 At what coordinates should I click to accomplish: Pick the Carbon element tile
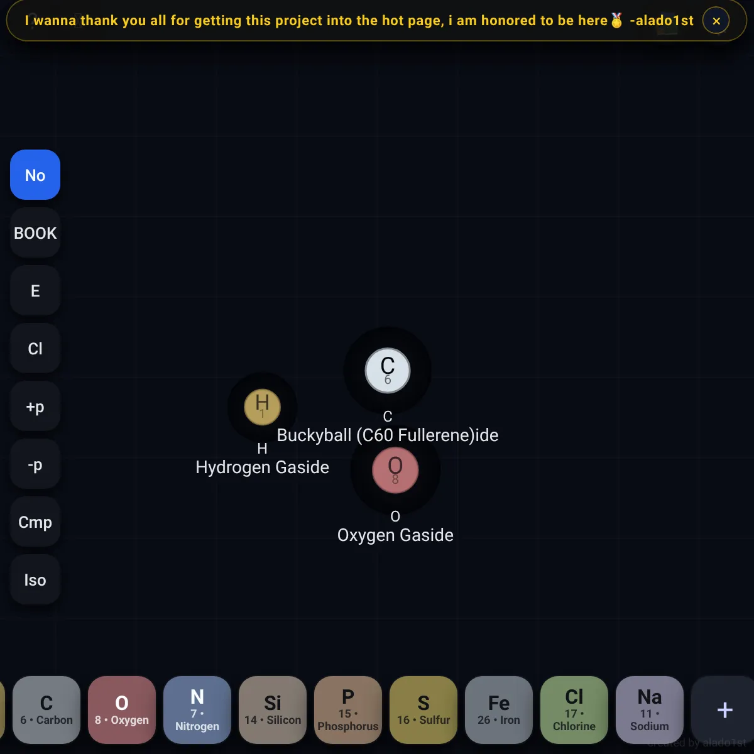click(46, 710)
